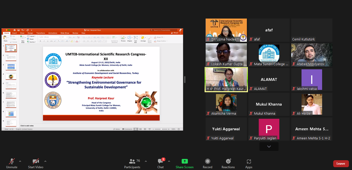Click the red font color swatch
352x170 pixels.
[77, 41]
